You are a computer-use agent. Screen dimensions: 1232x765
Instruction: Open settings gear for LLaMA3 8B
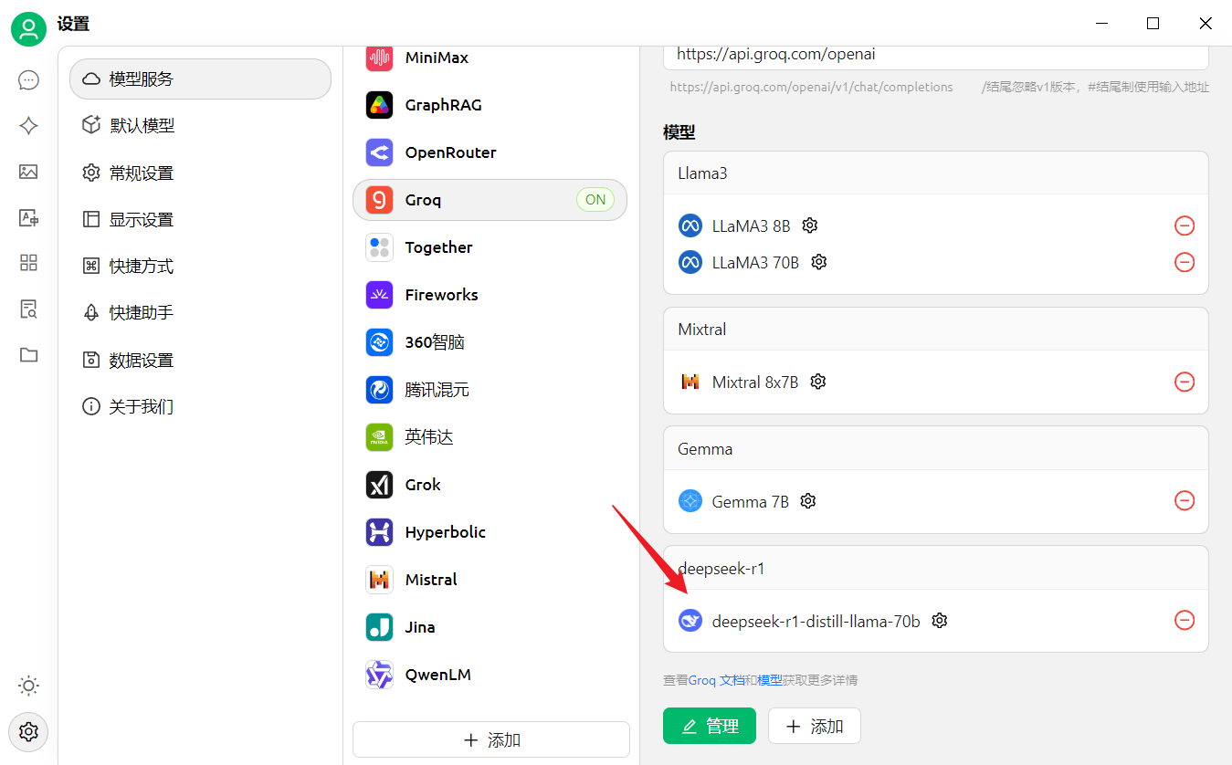[809, 225]
